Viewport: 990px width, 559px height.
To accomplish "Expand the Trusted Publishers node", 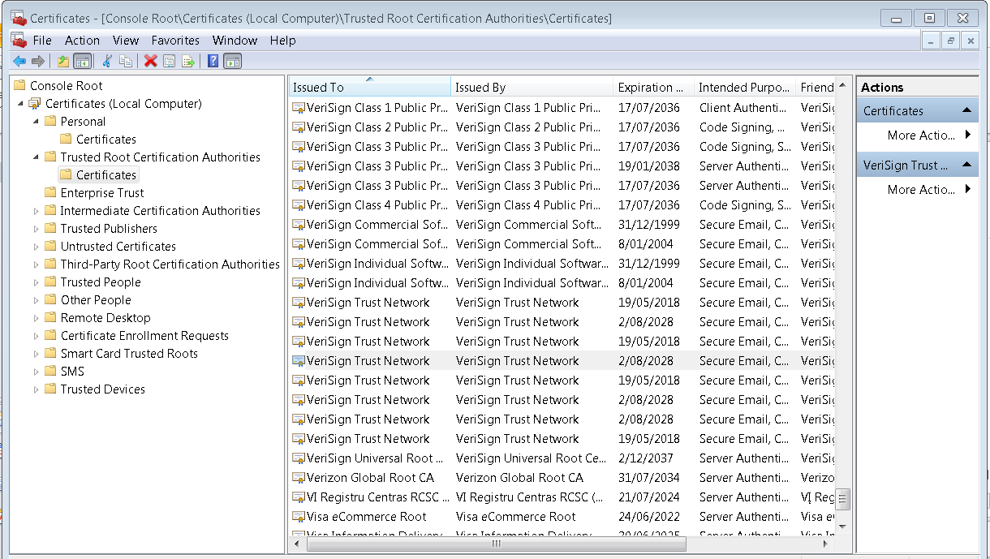I will [x=37, y=229].
